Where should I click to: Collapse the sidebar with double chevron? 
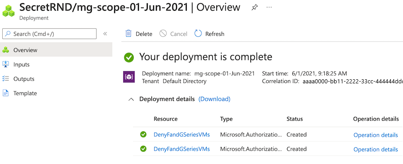click(105, 34)
